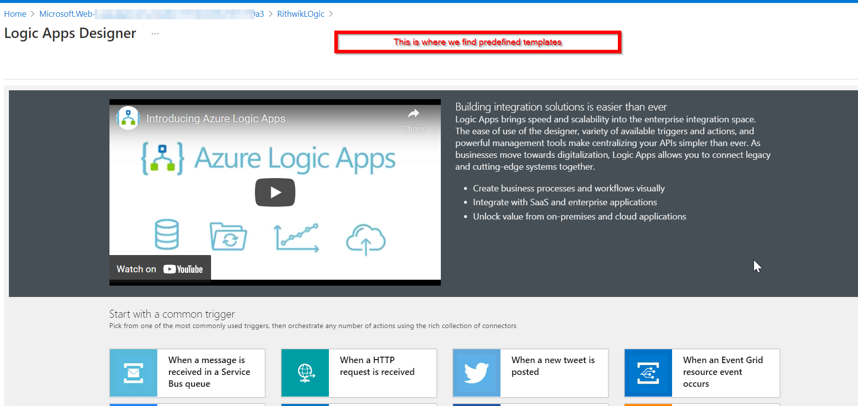858x406 pixels.
Task: Click 'Integrate with SaaS and enterprise applications' bullet
Action: (565, 202)
